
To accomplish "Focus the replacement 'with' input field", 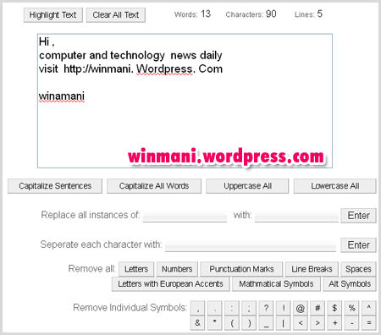I will click(x=296, y=217).
